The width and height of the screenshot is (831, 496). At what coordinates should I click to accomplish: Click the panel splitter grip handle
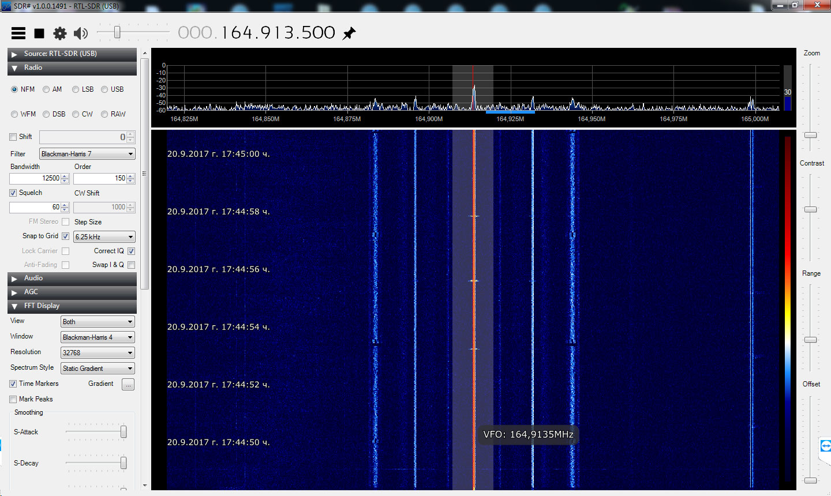144,173
